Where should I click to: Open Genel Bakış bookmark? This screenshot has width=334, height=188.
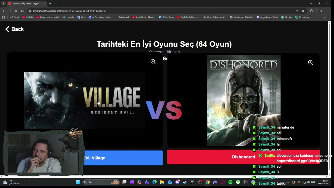[214, 17]
